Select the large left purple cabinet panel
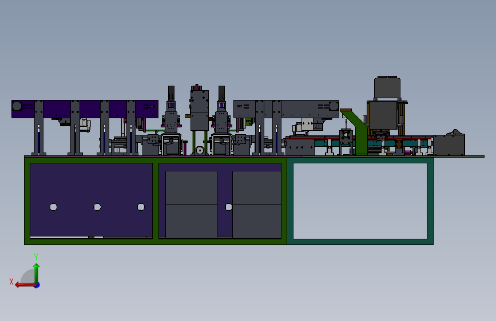The image size is (496, 321). (91, 199)
